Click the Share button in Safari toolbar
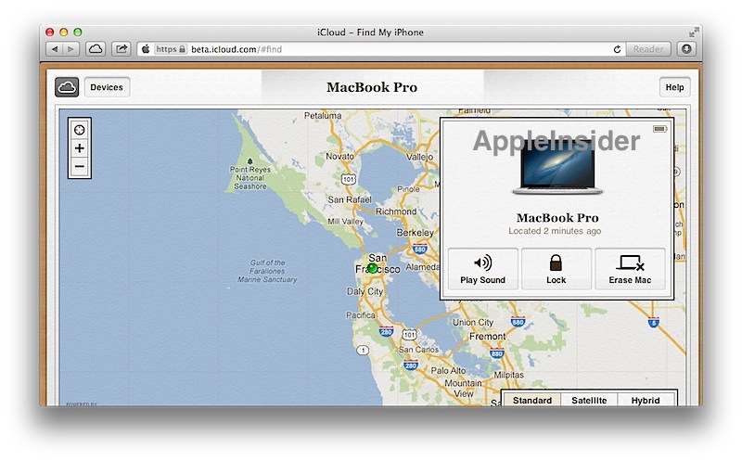Viewport: 742px width, 461px height. tap(122, 49)
